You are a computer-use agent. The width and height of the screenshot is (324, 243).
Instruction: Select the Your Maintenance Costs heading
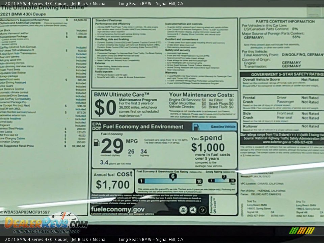pyautogui.click(x=201, y=95)
